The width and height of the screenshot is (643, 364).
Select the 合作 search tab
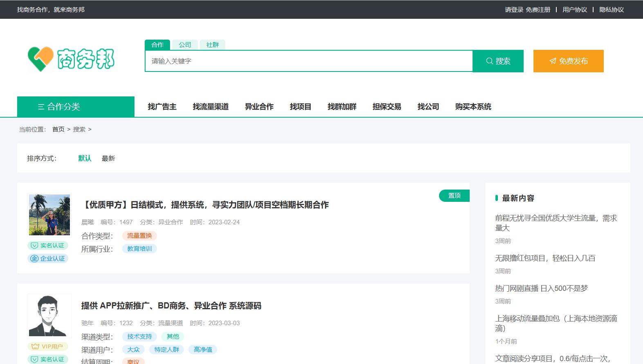point(157,45)
